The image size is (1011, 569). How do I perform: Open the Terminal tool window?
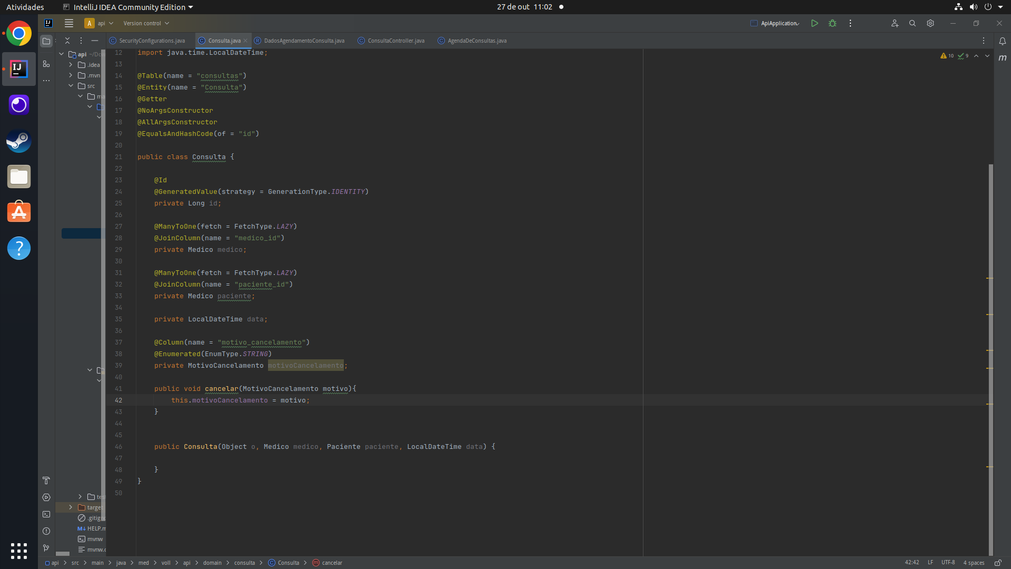point(46,514)
